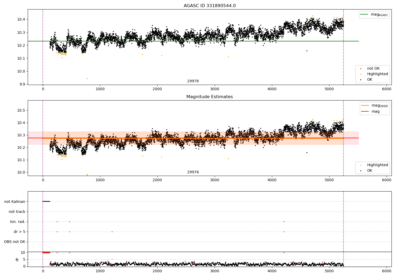
Task: Click the "2000" x tick of the dr plot
Action: (x=157, y=271)
